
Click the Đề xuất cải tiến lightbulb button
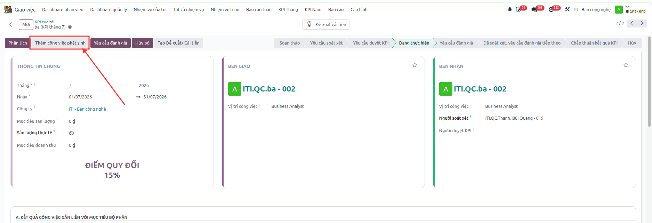point(326,25)
